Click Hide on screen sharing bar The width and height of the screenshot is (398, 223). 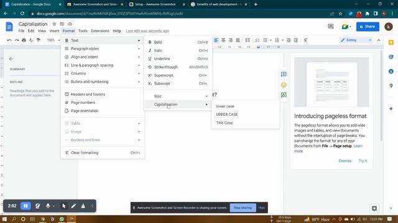tap(261, 208)
